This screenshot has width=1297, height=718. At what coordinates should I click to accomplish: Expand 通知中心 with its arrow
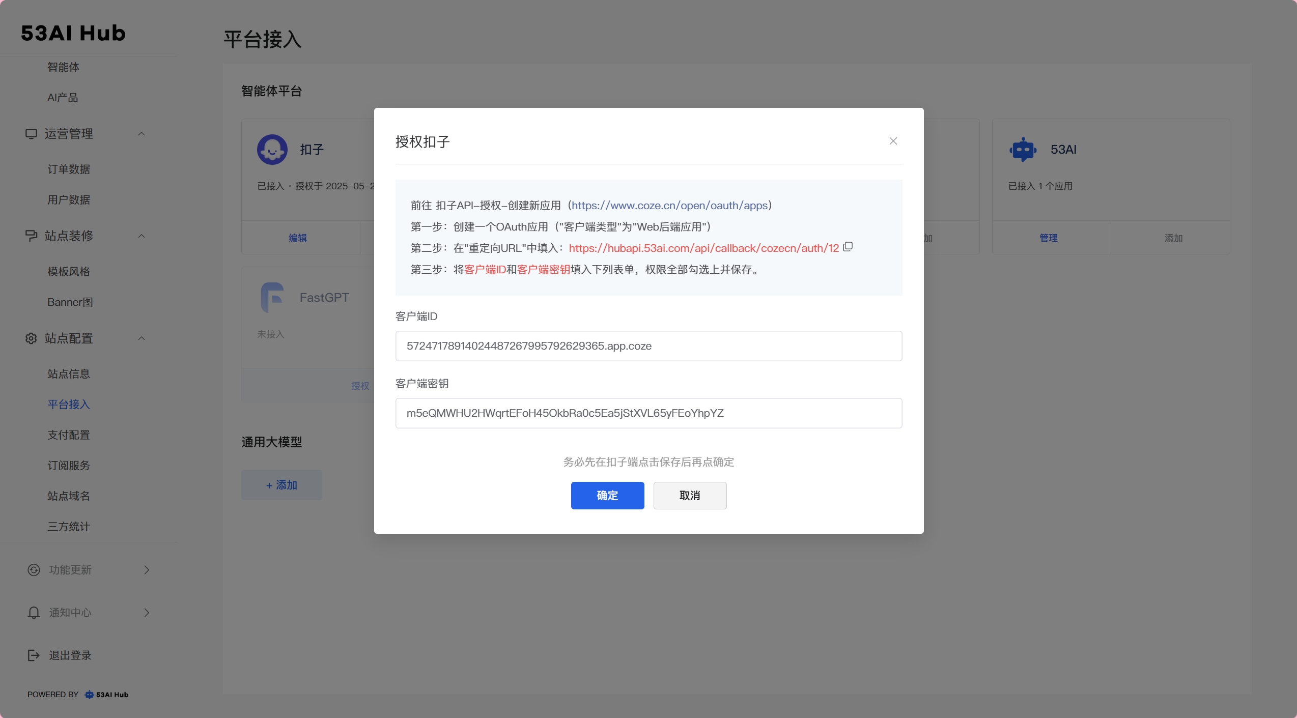(147, 613)
